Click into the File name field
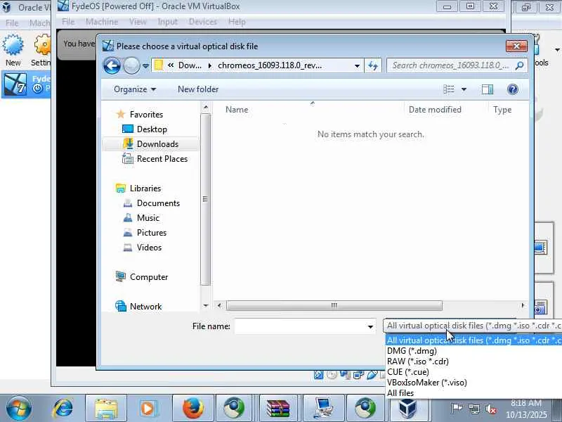Viewport: 562px width, 422px height. [300, 326]
